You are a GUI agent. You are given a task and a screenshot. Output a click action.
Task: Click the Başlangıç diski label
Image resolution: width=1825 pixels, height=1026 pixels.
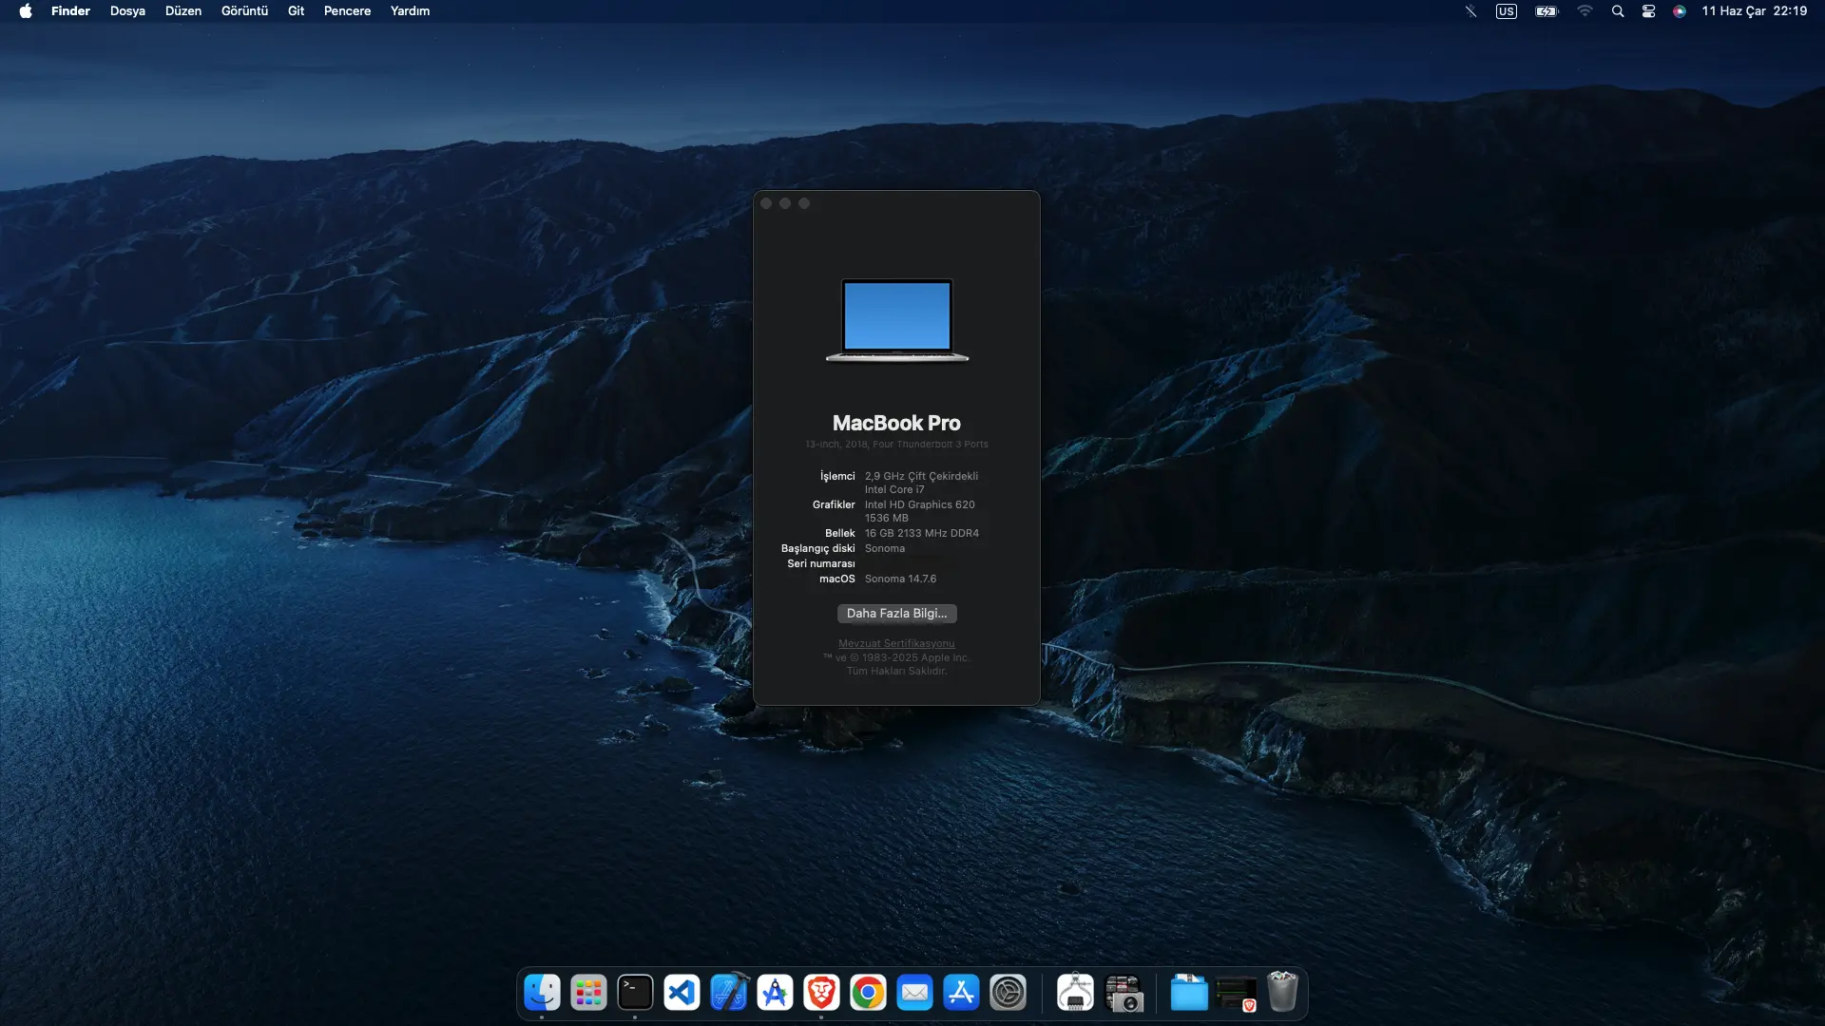click(x=817, y=549)
